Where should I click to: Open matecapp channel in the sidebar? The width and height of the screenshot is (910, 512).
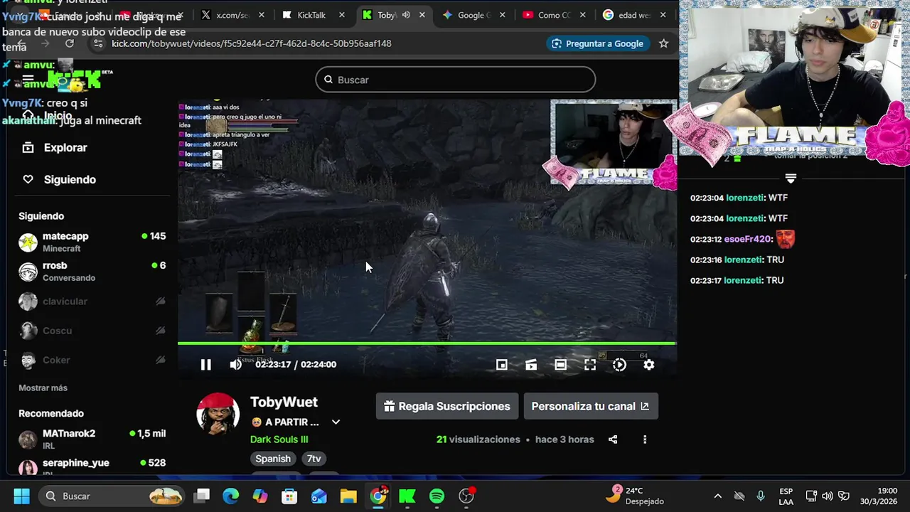[x=92, y=242]
